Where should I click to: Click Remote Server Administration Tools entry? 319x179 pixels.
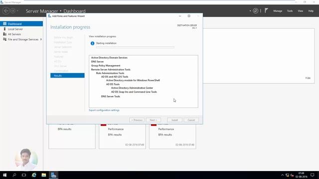pos(111,70)
